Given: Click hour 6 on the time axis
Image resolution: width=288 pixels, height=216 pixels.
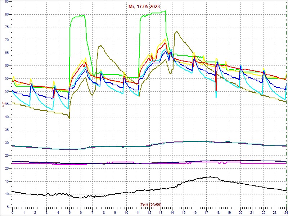Looking at the screenshot, I should (x=81, y=212).
